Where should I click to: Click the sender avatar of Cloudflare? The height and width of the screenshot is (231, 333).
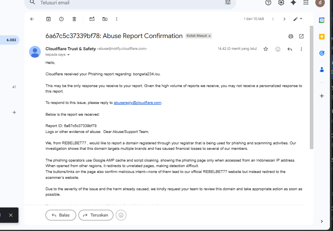(x=35, y=52)
